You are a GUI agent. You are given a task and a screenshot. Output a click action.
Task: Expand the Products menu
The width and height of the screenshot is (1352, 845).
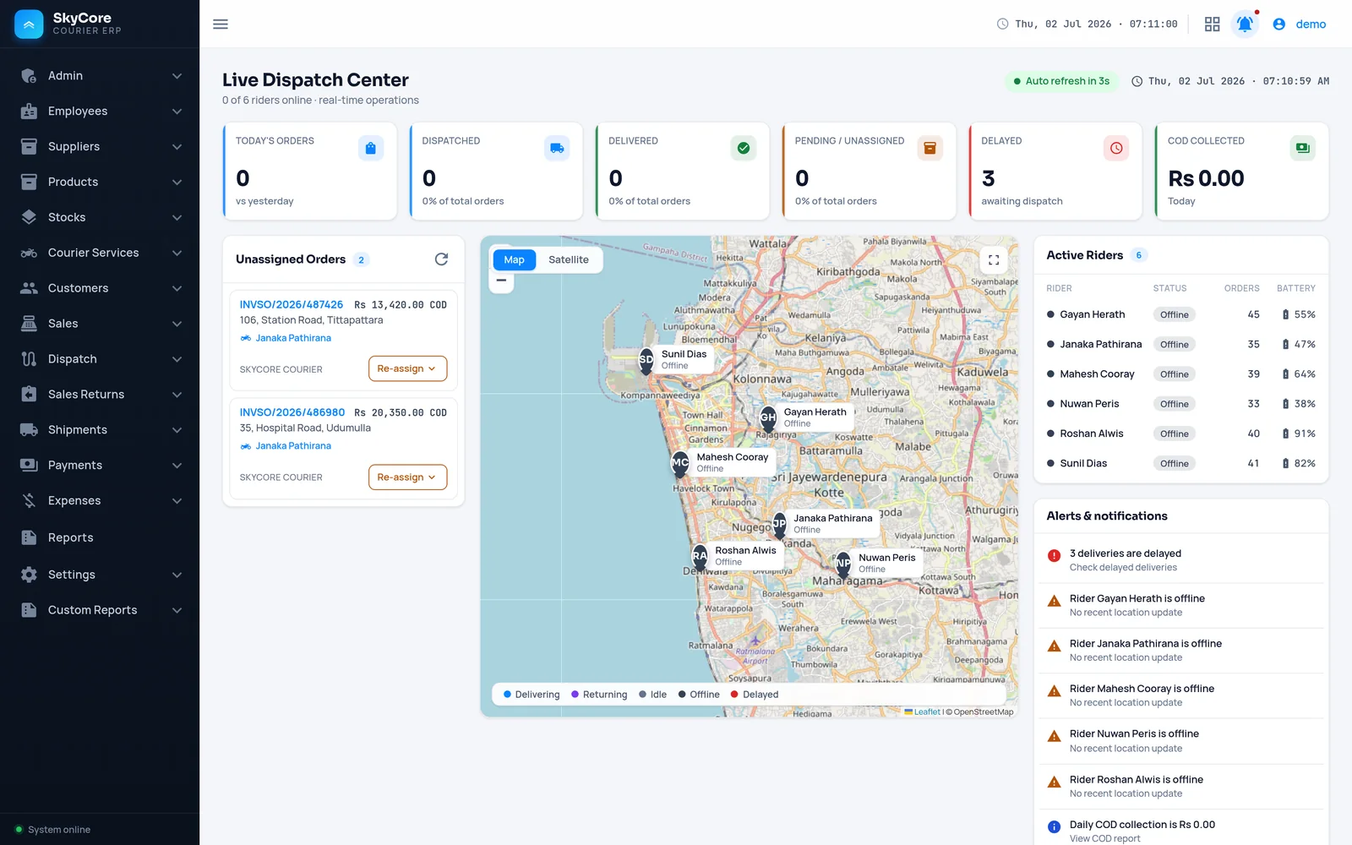tap(100, 183)
